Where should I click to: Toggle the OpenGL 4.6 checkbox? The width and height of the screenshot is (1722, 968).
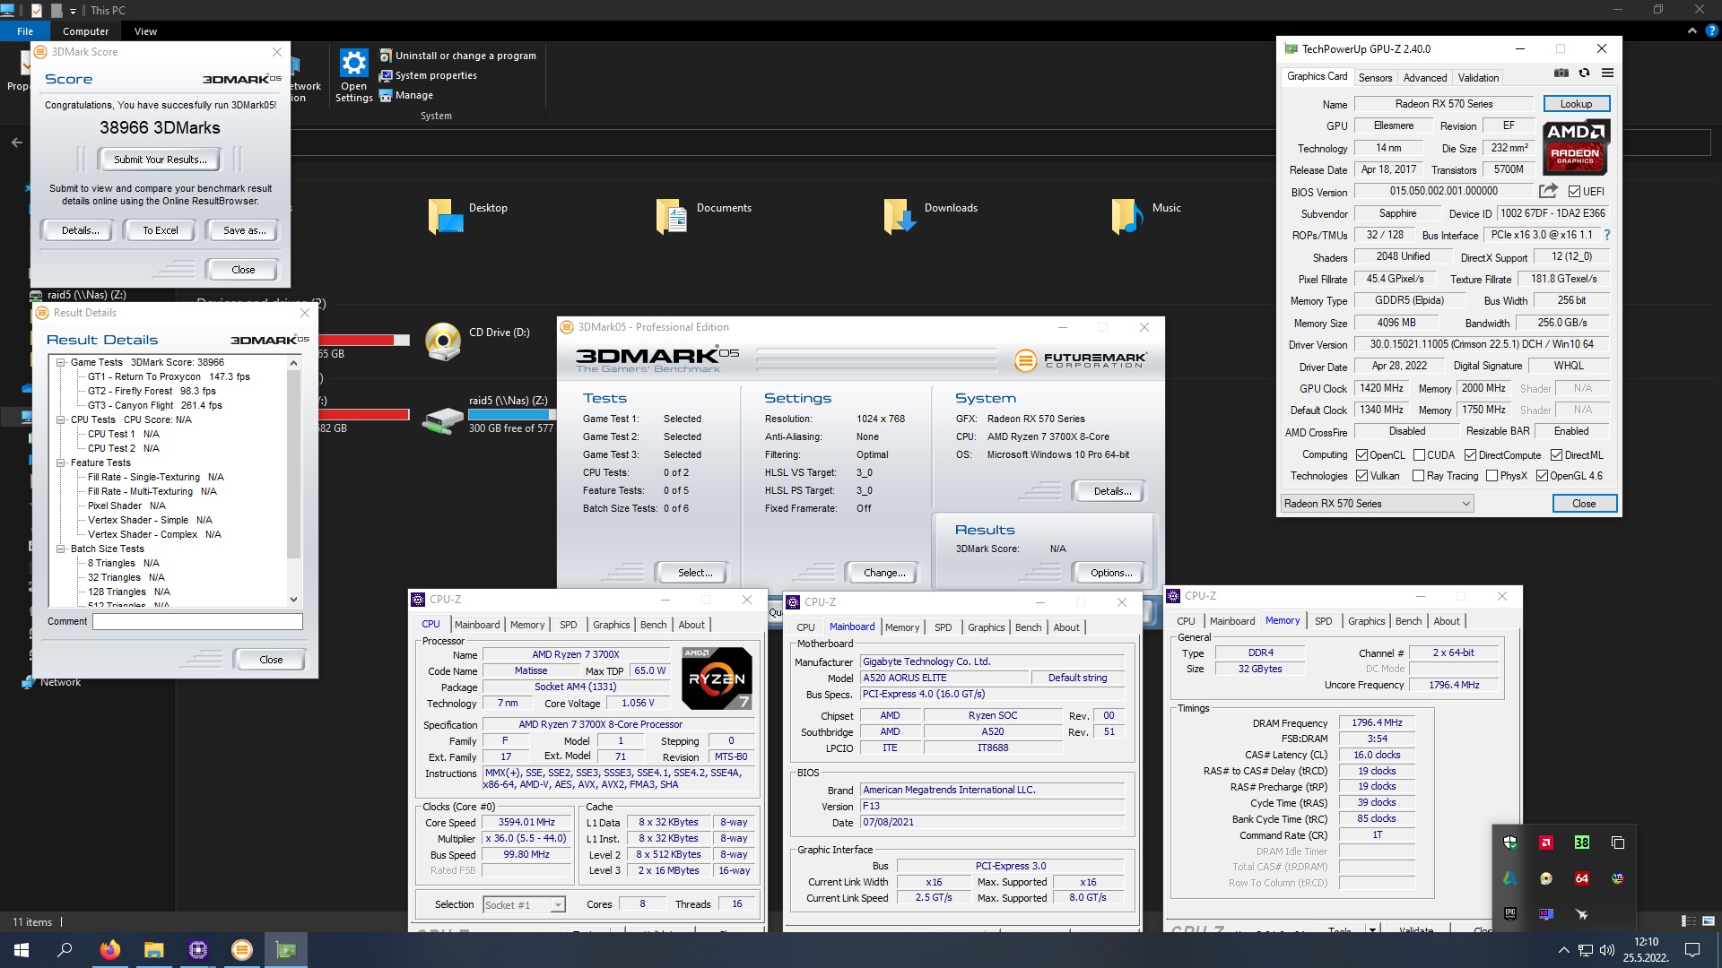1542,476
